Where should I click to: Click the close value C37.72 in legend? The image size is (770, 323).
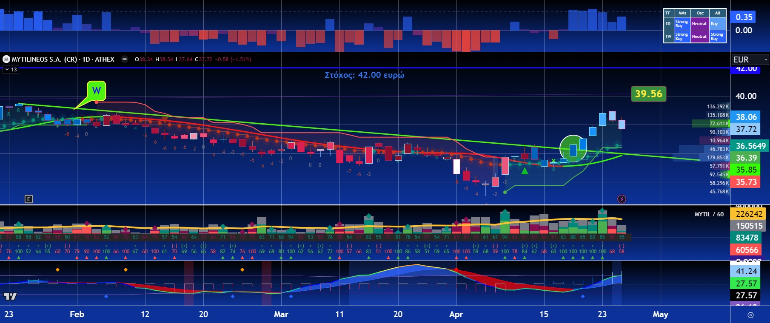(x=203, y=59)
